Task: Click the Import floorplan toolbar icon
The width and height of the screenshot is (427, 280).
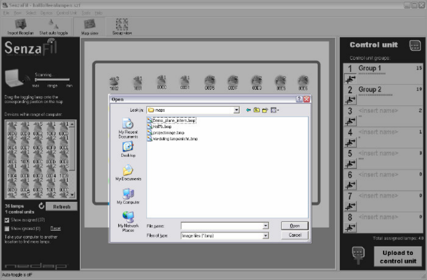Action: (21, 27)
